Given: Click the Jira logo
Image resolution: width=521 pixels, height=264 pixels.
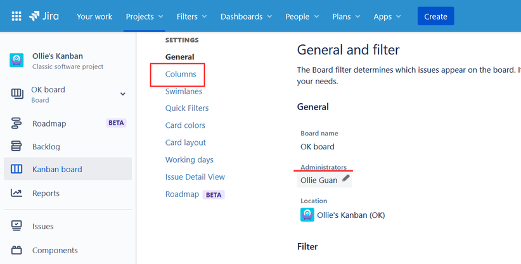Looking at the screenshot, I should (x=44, y=16).
